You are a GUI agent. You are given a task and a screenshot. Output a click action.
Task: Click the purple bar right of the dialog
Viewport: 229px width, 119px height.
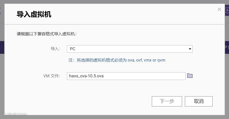click(227, 47)
